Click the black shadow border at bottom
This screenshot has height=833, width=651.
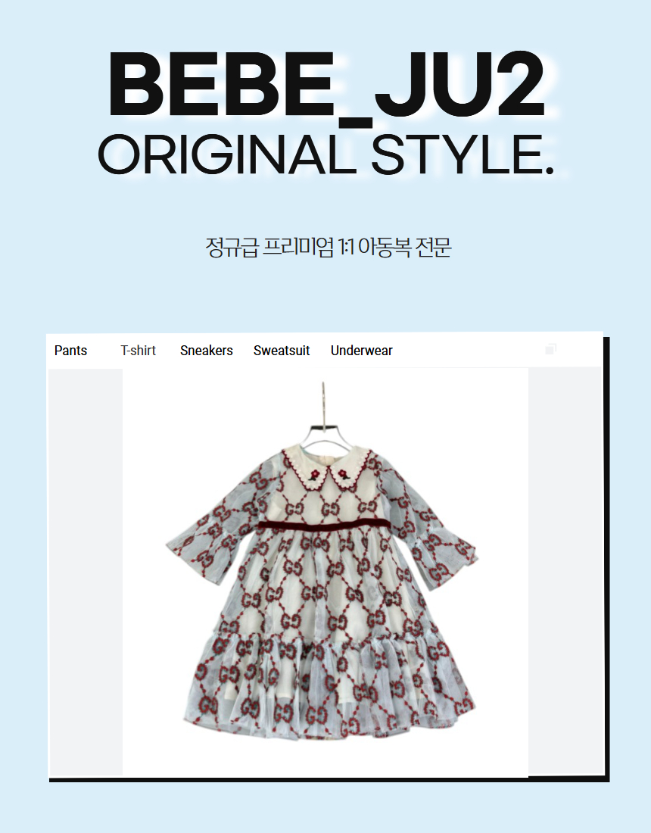(x=329, y=780)
